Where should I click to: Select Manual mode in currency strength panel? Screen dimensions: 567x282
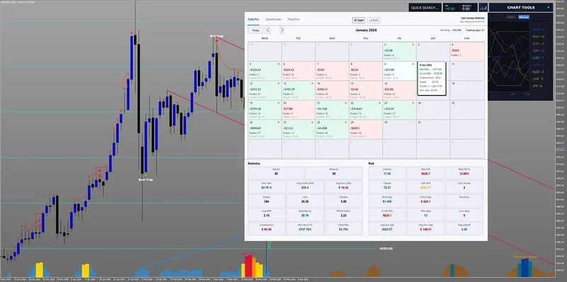pos(523,17)
